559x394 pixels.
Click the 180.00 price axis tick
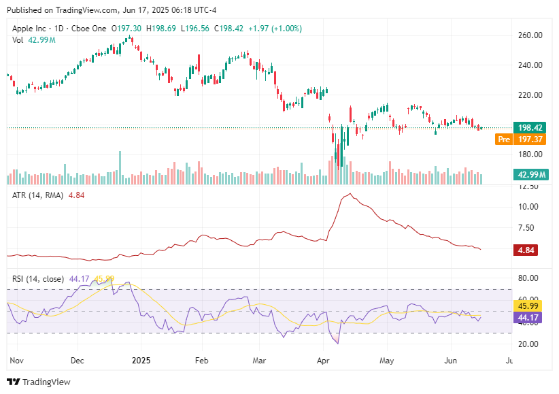(x=530, y=154)
